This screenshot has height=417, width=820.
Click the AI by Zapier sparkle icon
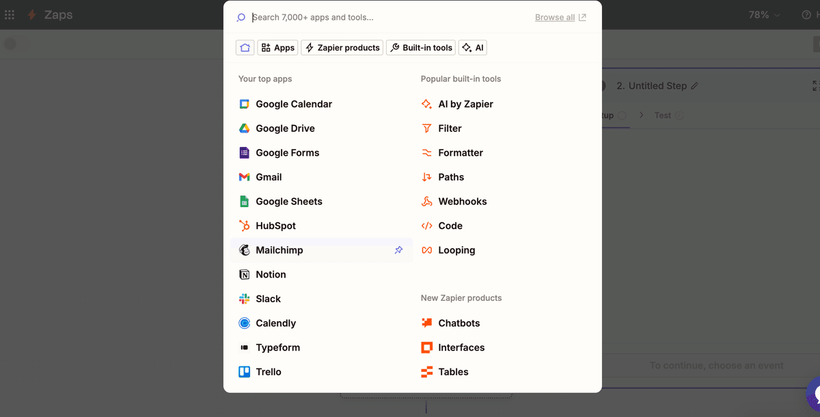[x=426, y=104]
